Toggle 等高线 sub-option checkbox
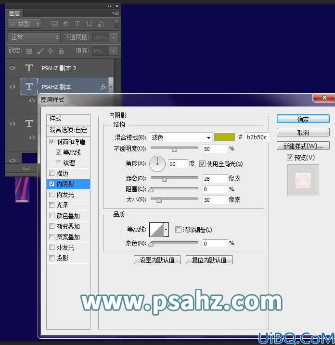This screenshot has width=335, height=345. coord(58,152)
